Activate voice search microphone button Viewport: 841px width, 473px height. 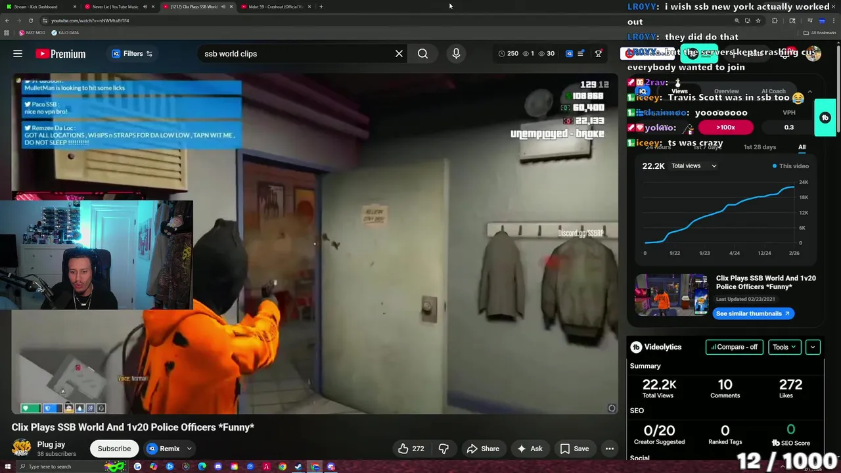point(456,54)
